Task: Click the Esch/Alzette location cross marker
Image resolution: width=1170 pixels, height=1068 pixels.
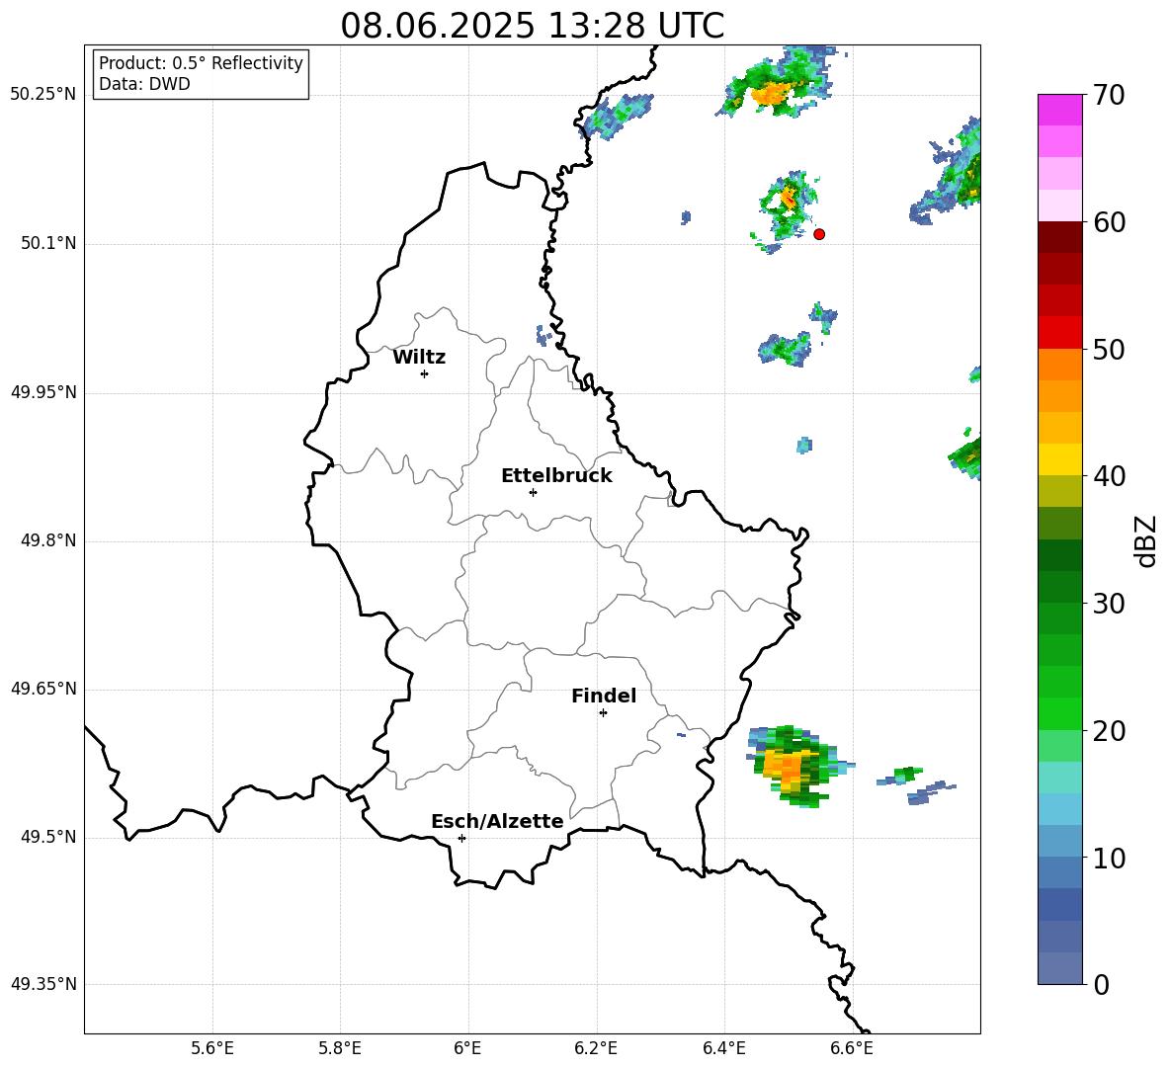Action: click(x=461, y=838)
